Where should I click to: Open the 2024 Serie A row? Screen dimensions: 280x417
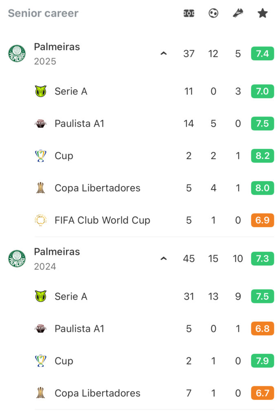[x=154, y=296]
